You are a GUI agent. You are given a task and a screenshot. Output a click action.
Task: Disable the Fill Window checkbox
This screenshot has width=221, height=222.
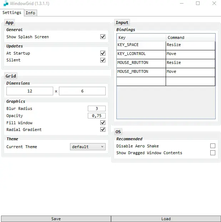tap(103, 123)
